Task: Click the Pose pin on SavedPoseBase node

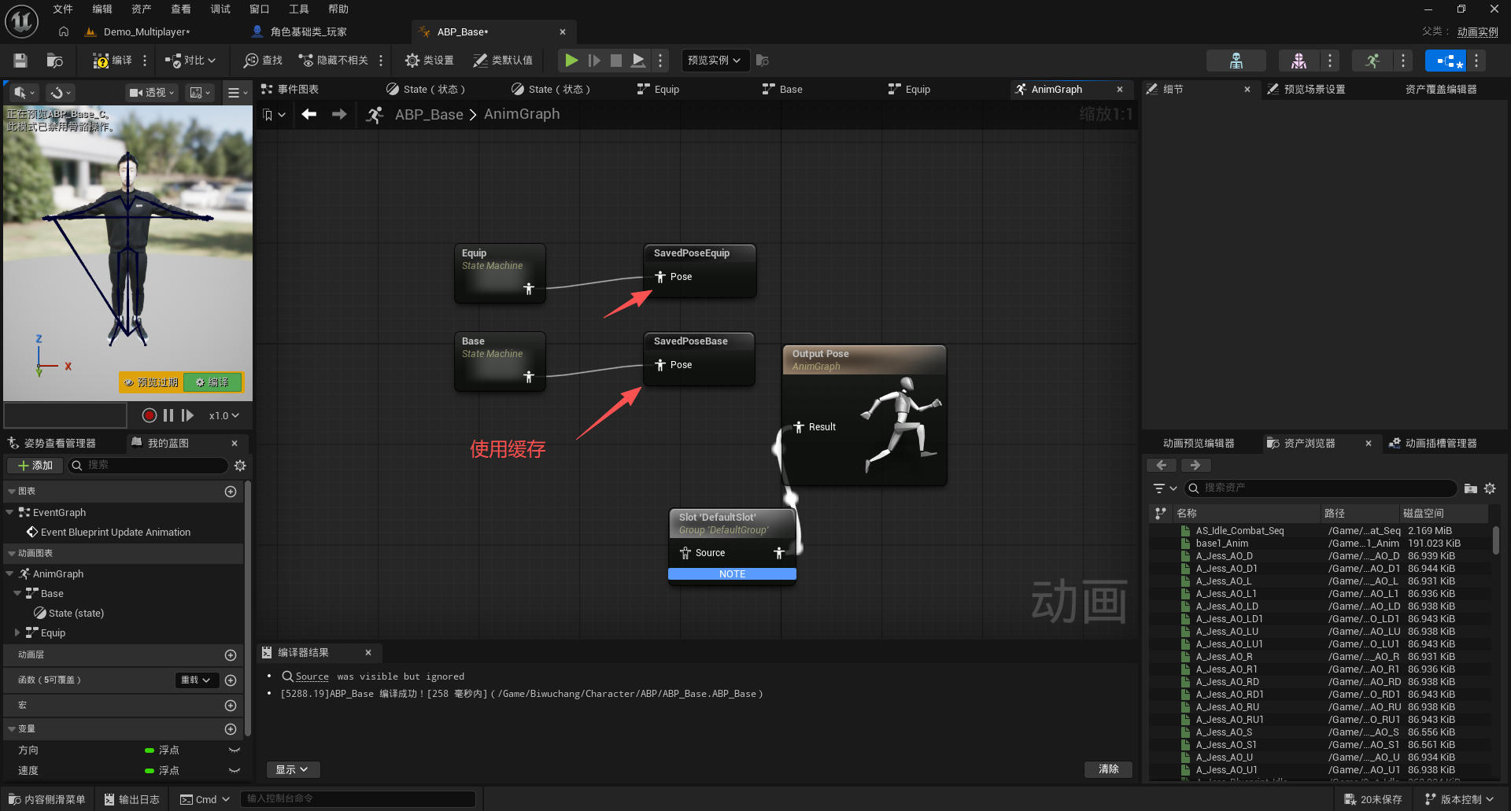Action: tap(661, 365)
